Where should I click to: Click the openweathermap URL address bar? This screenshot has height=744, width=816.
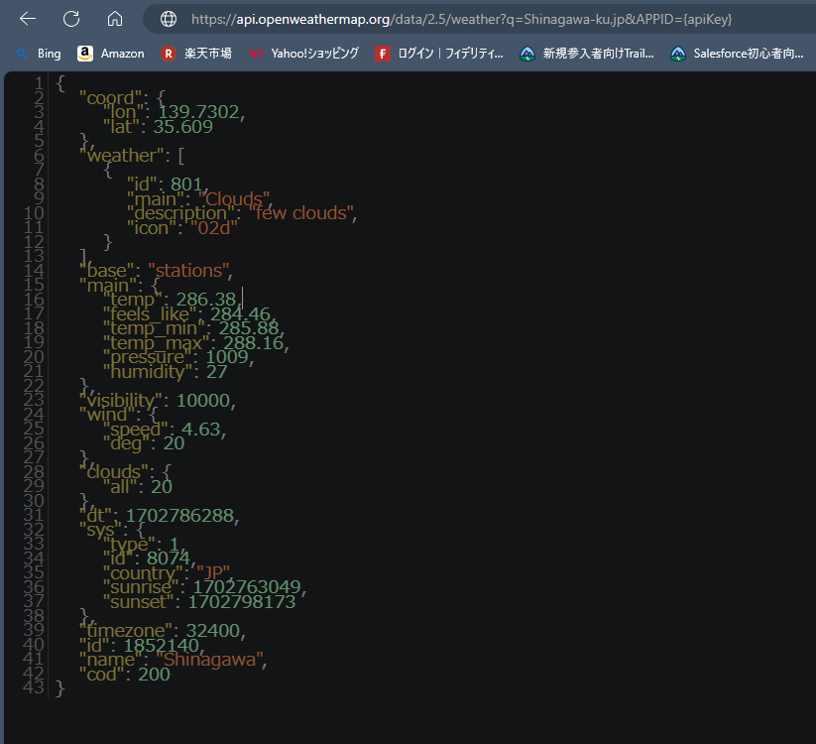pos(476,19)
